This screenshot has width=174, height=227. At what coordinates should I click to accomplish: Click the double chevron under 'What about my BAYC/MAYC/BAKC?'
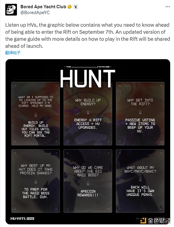click(x=140, y=179)
